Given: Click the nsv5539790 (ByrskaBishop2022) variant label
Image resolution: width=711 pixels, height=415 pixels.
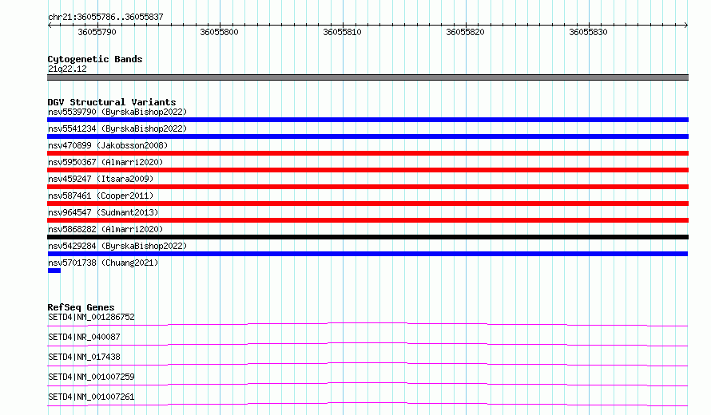Looking at the screenshot, I should pos(117,112).
